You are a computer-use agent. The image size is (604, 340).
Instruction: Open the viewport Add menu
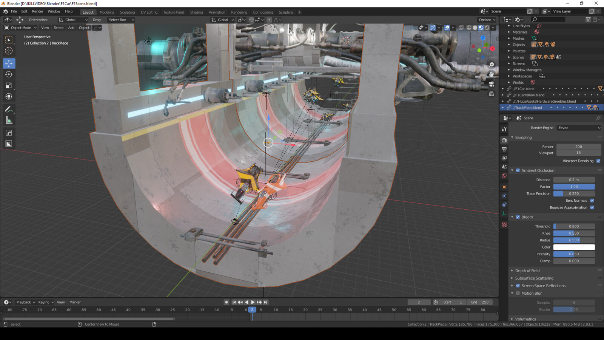pyautogui.click(x=71, y=28)
